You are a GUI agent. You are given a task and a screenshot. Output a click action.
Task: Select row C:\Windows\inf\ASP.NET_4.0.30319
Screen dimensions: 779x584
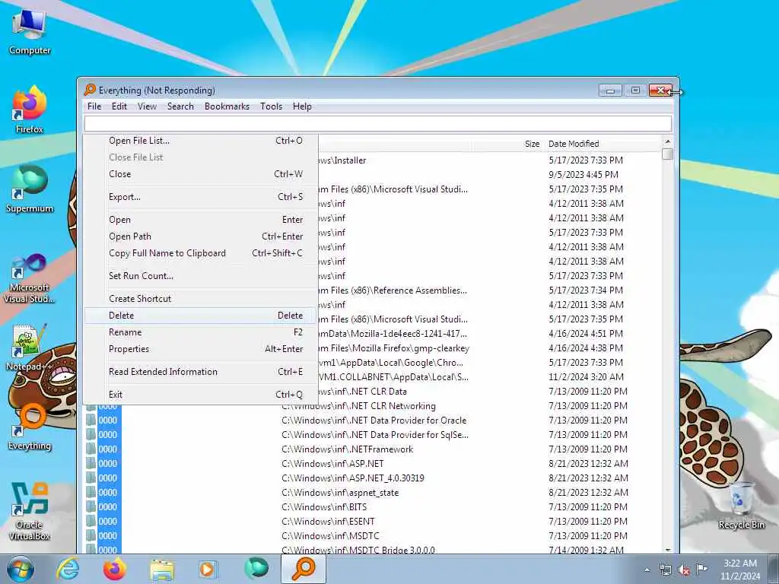pos(373,478)
